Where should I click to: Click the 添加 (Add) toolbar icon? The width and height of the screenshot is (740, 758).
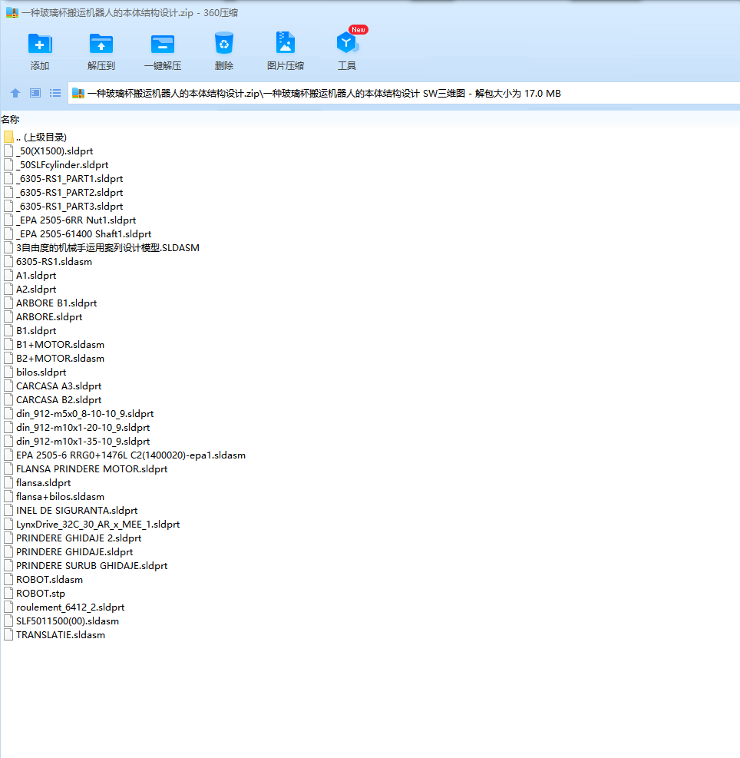tap(40, 44)
